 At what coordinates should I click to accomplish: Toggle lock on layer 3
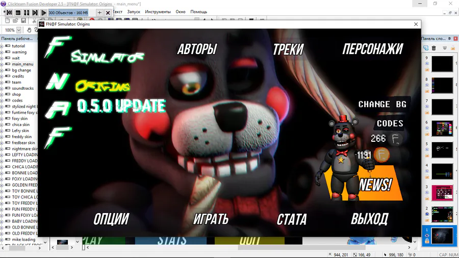(427, 198)
